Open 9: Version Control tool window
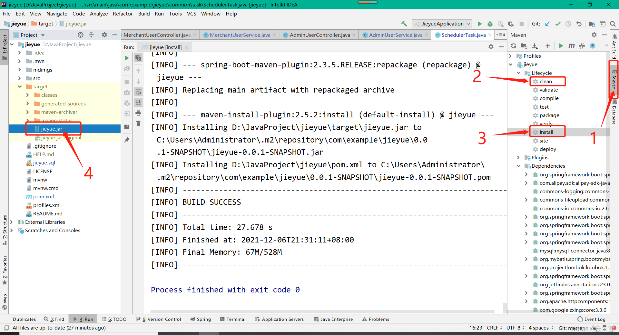Image resolution: width=619 pixels, height=335 pixels. click(159, 319)
